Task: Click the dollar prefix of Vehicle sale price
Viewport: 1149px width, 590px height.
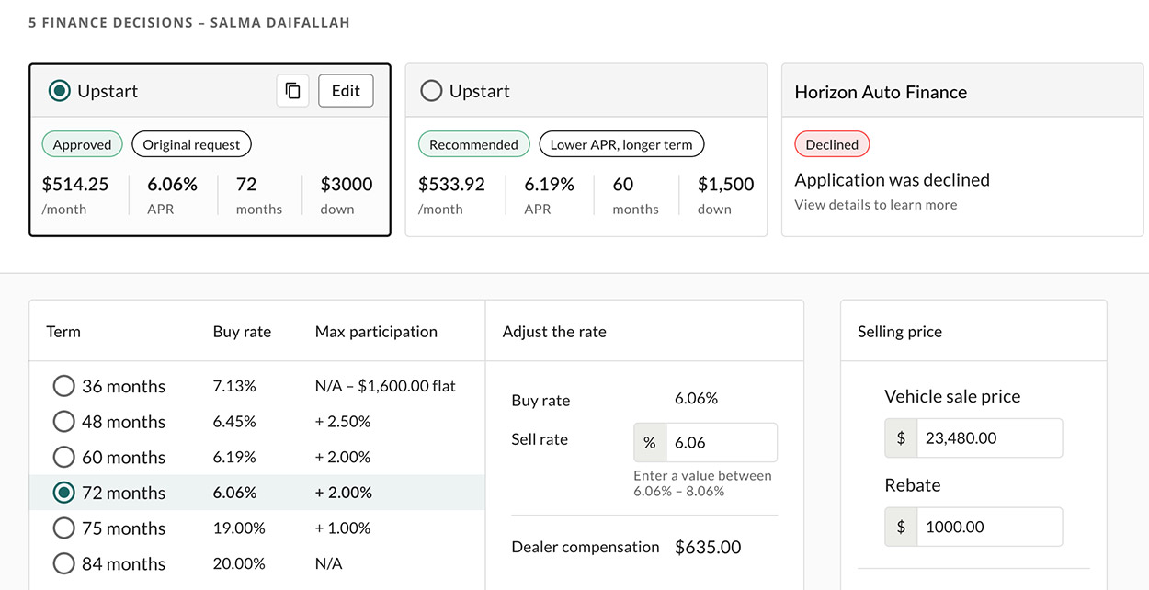Action: [901, 438]
